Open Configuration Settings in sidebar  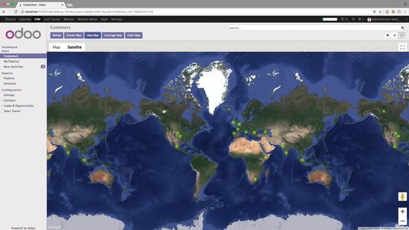9,95
